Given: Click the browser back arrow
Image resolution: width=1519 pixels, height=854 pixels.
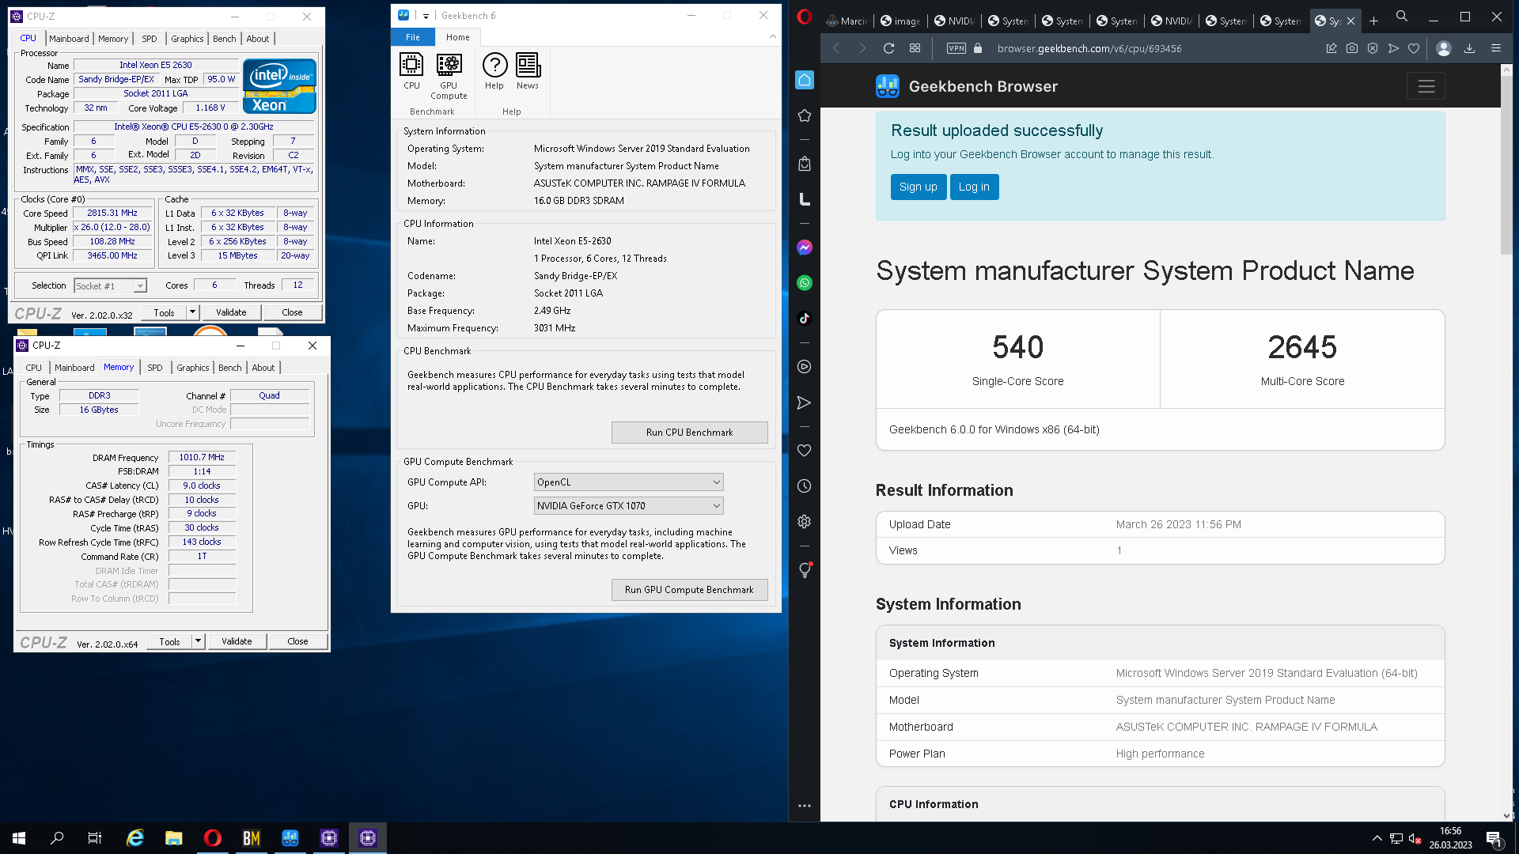Looking at the screenshot, I should (836, 48).
